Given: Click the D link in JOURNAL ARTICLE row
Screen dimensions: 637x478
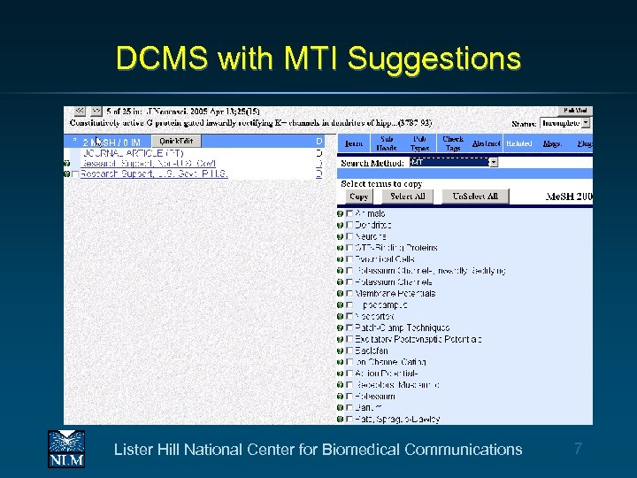Looking at the screenshot, I should pyautogui.click(x=319, y=153).
